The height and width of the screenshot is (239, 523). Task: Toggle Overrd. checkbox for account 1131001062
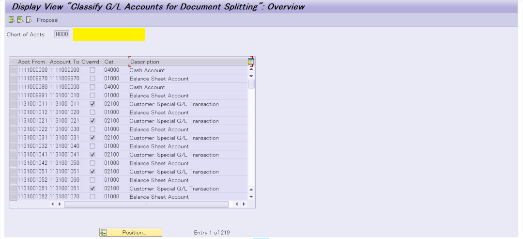pos(92,197)
